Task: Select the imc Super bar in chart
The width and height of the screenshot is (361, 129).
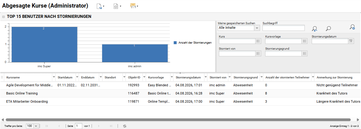Action: pyautogui.click(x=44, y=44)
